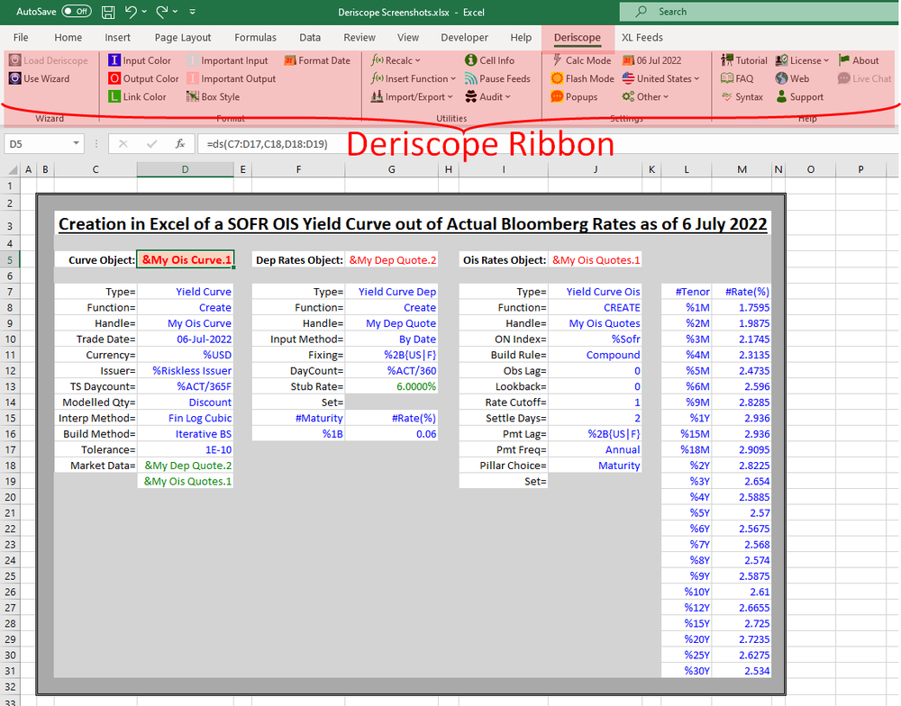Toggle Calc Mode
901x706 pixels.
coord(581,60)
